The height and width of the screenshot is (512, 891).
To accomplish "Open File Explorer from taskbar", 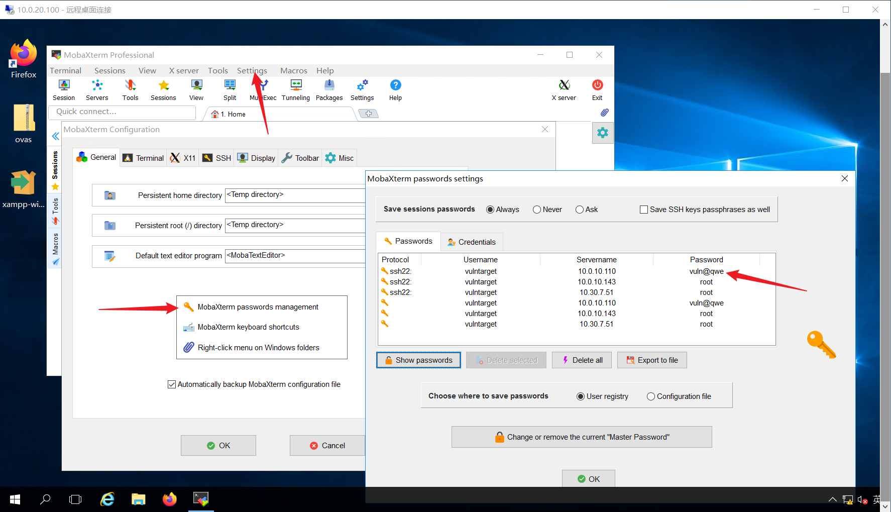I will click(x=138, y=499).
